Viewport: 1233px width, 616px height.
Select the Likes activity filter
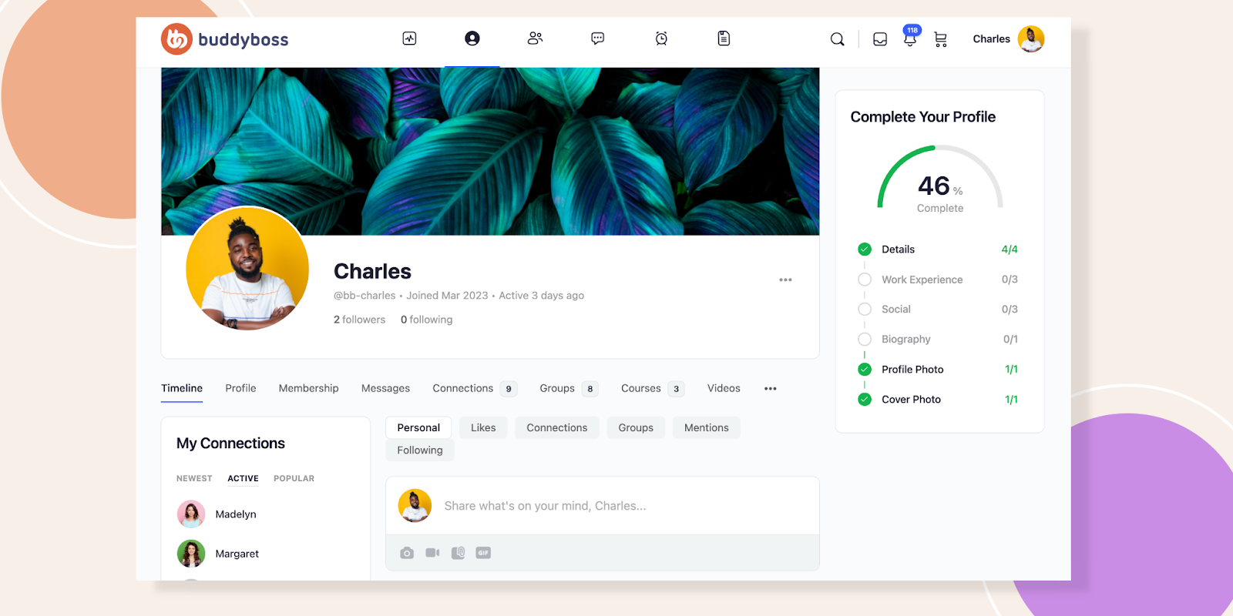(483, 428)
